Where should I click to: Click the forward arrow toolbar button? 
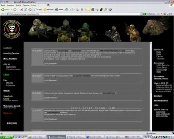15,10
